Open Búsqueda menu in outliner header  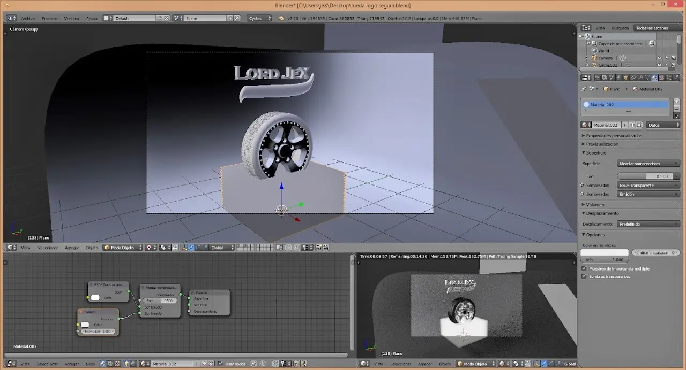pos(620,28)
